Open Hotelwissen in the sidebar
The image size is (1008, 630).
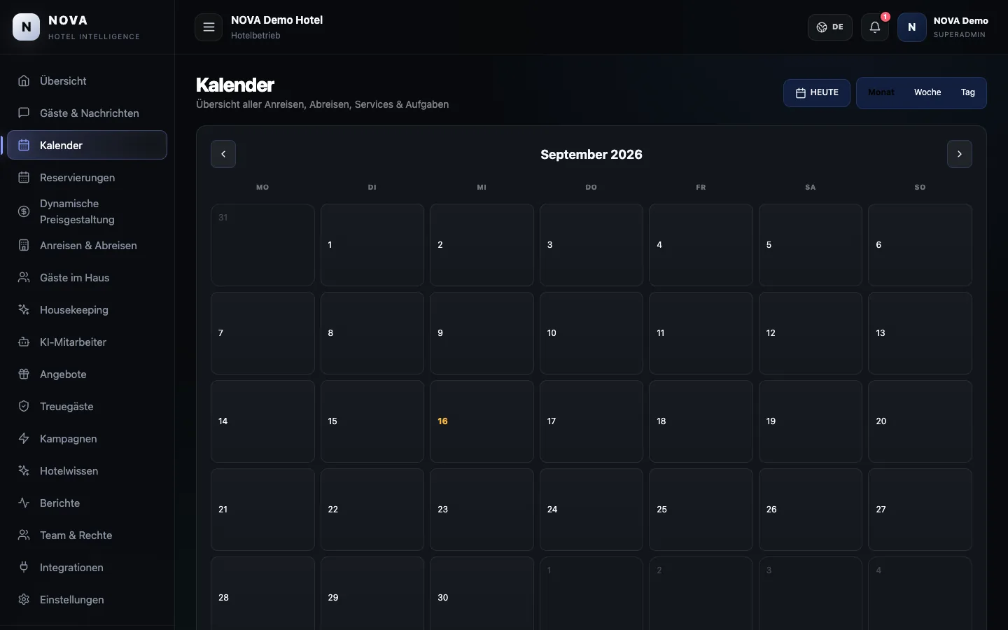tap(87, 470)
